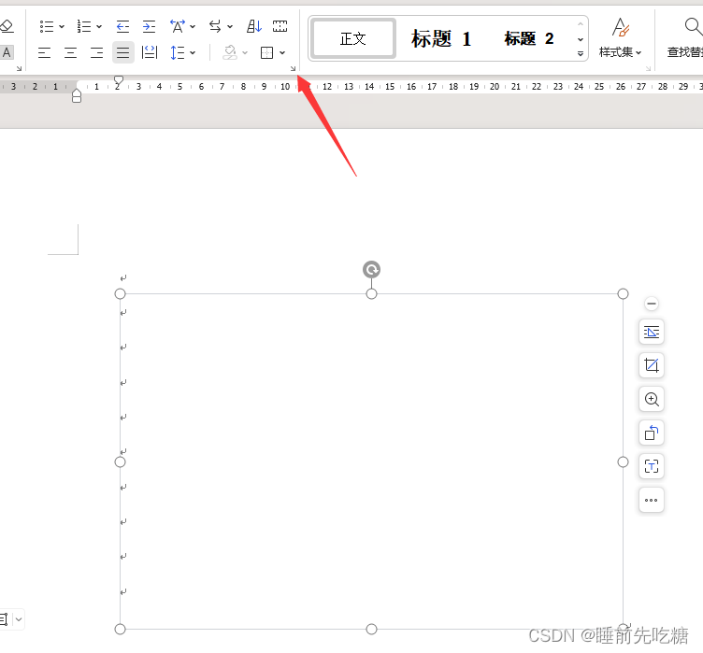Rotate the selected image
This screenshot has width=703, height=653.
[651, 433]
